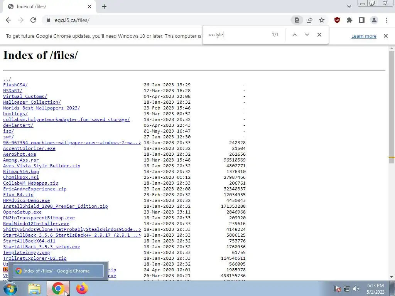Reload the page with the refresh icon
This screenshot has width=395, height=296.
coord(33,20)
